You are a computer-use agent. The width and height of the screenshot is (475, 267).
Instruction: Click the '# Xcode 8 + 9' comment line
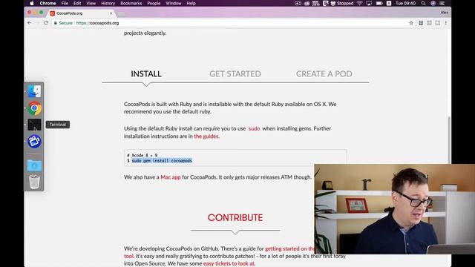pyautogui.click(x=142, y=155)
